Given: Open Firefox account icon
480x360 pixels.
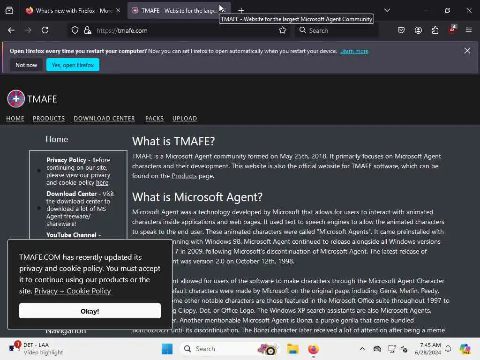Looking at the screenshot, I should (x=418, y=30).
